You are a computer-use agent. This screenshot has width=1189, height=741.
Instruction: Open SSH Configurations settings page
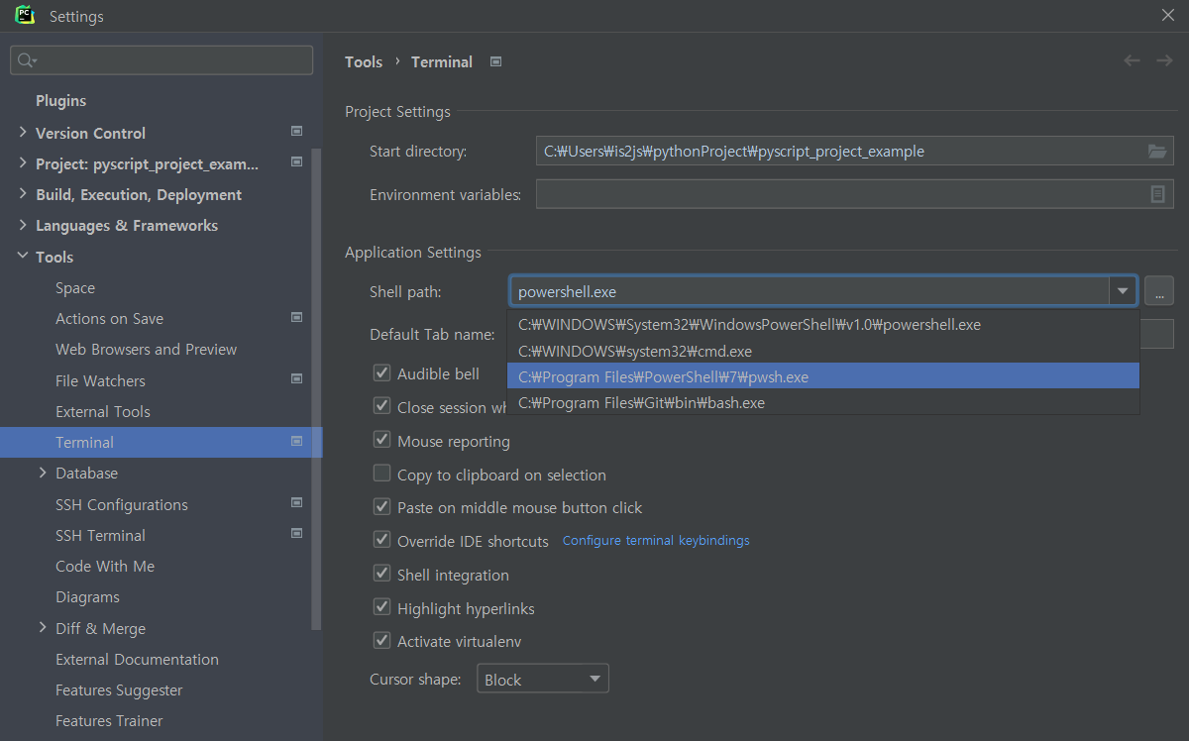pyautogui.click(x=121, y=505)
